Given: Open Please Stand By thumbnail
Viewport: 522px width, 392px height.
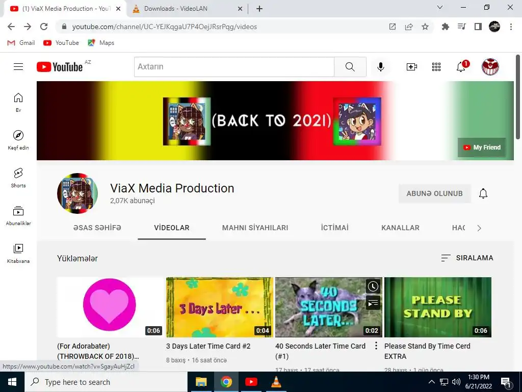Looking at the screenshot, I should pyautogui.click(x=438, y=307).
